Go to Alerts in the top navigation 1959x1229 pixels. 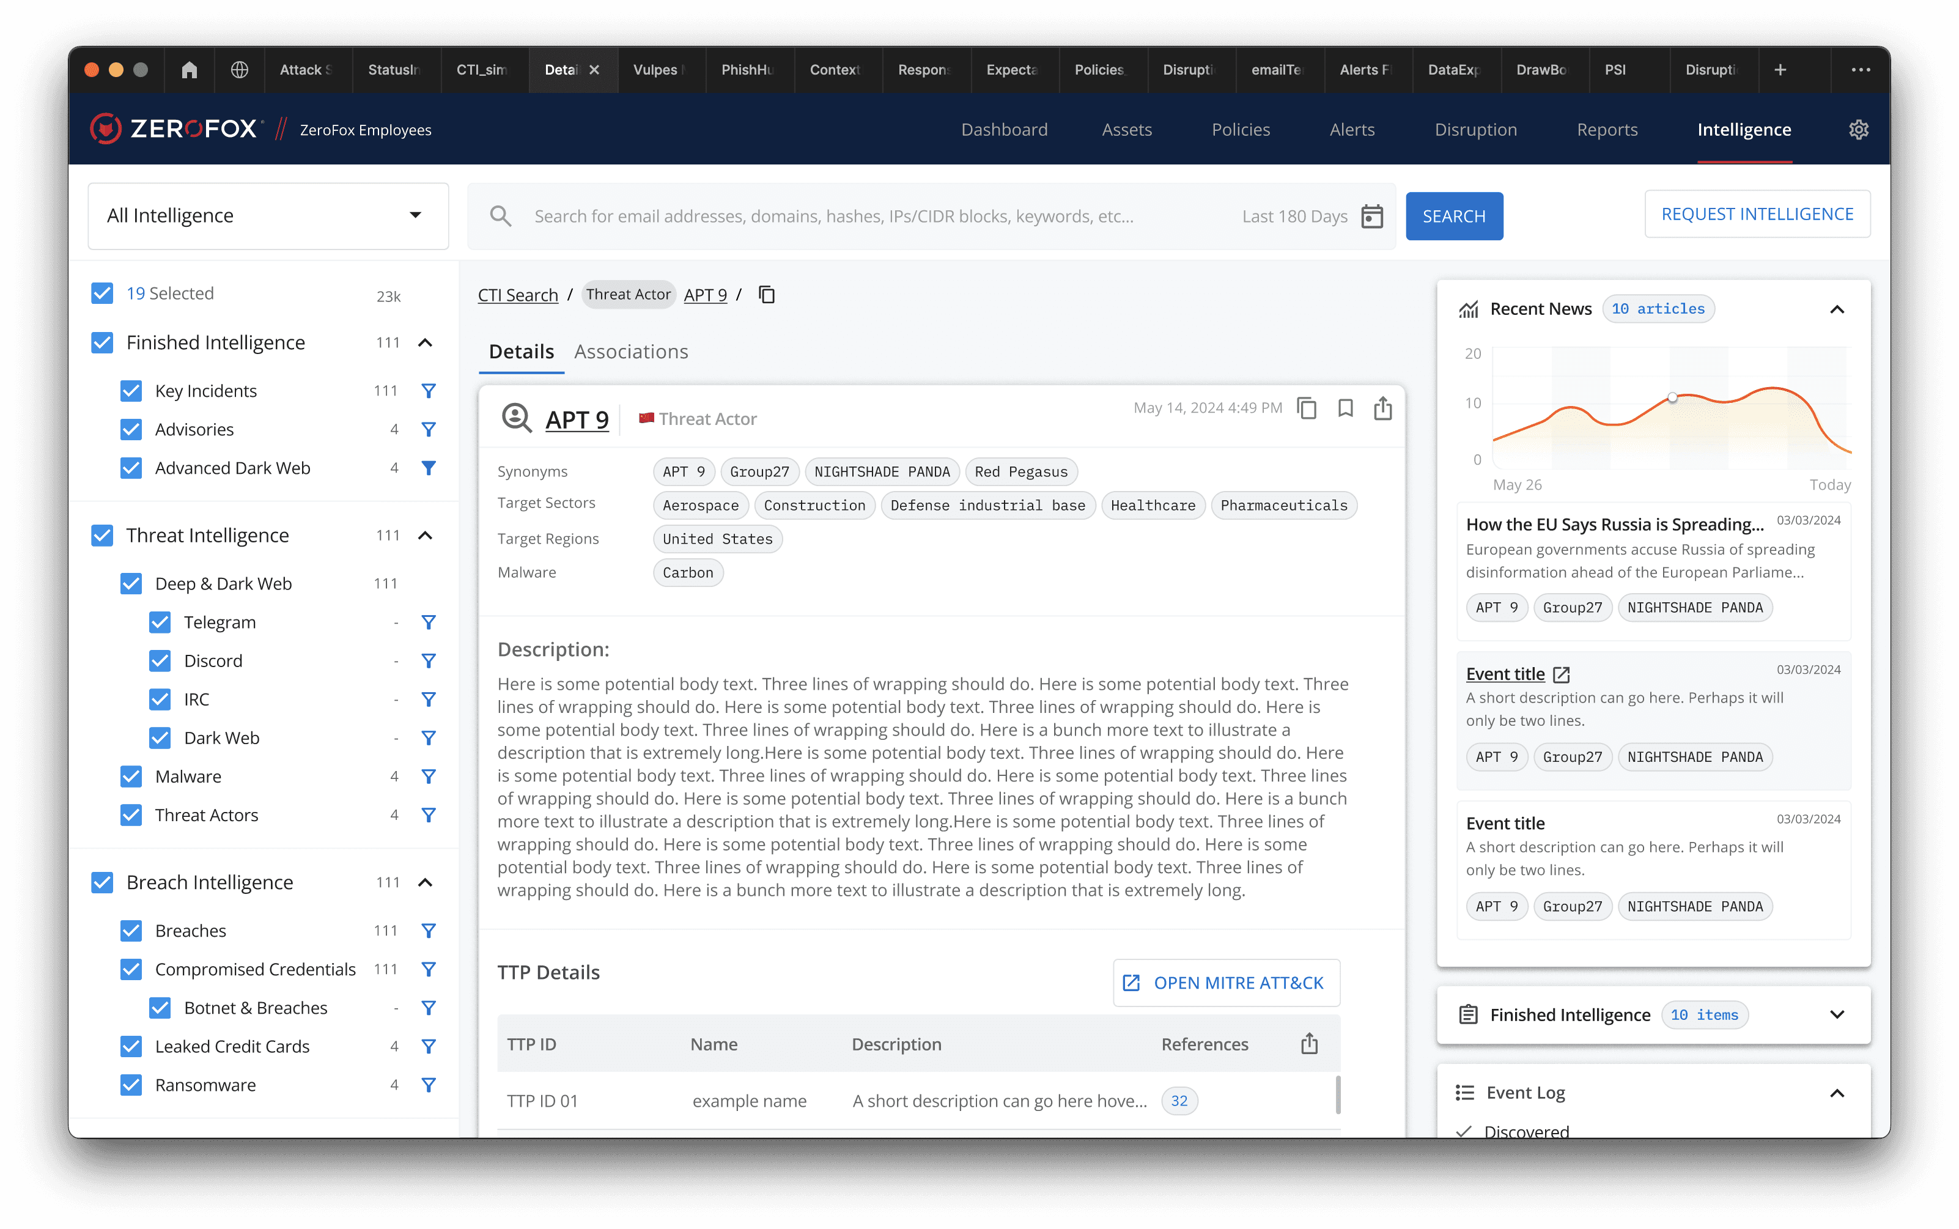(x=1352, y=130)
